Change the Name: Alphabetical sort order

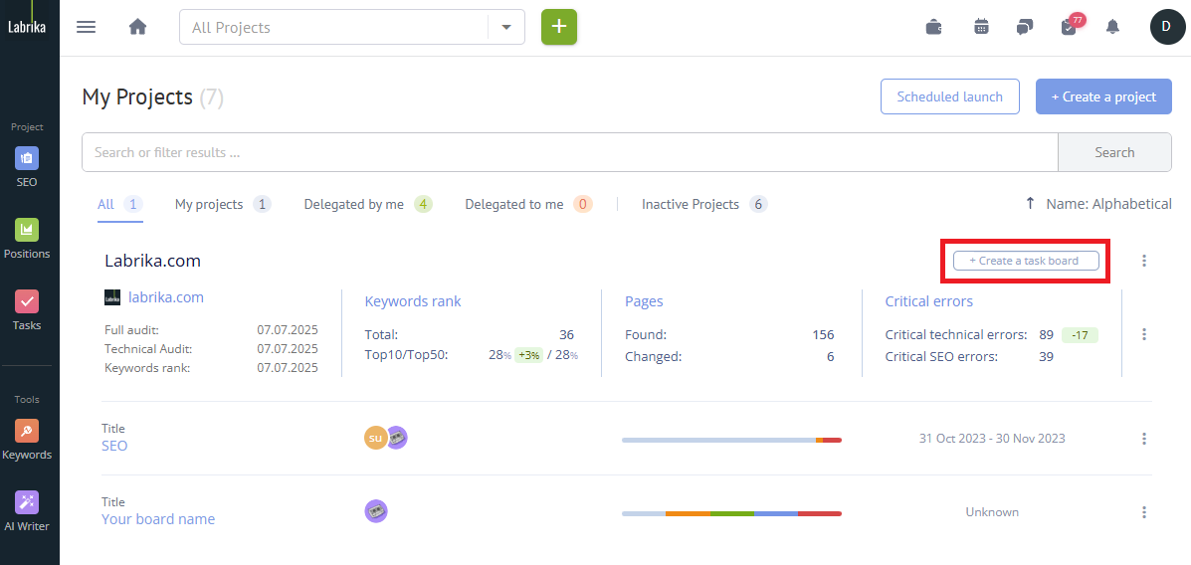click(1098, 204)
